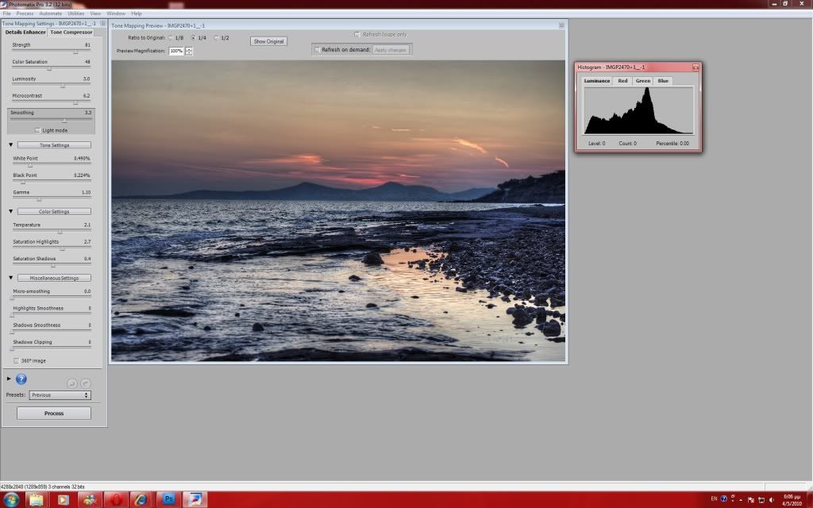Launch Opera browser from the taskbar

coord(116,499)
